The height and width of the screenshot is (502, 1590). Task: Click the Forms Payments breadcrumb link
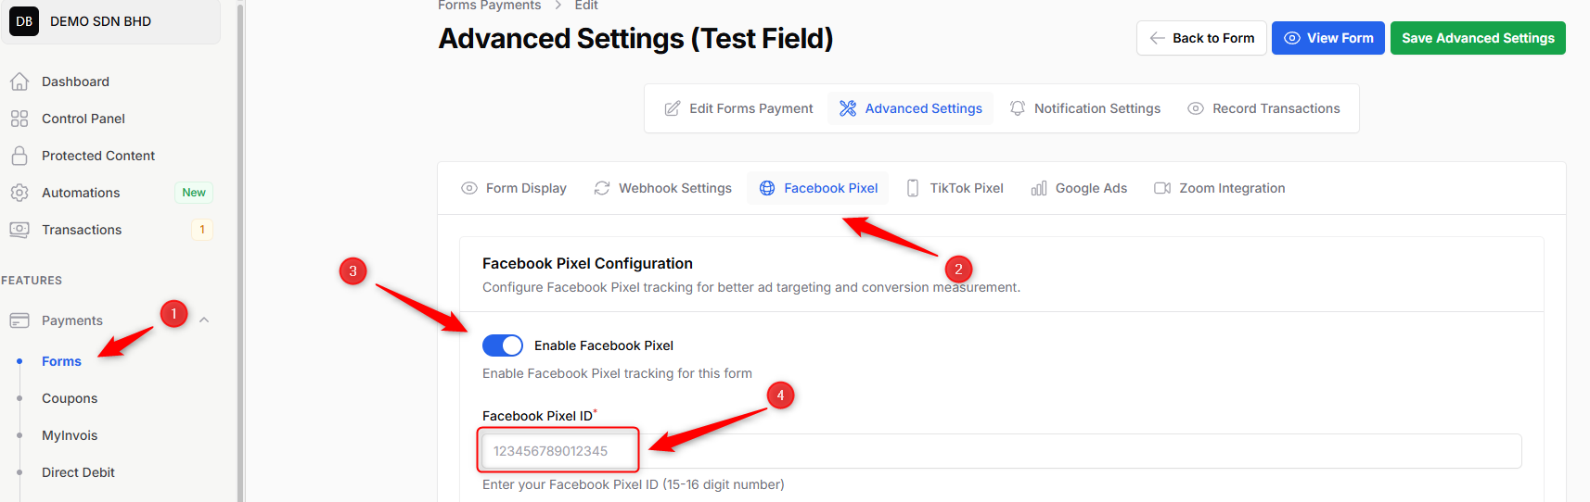489,6
